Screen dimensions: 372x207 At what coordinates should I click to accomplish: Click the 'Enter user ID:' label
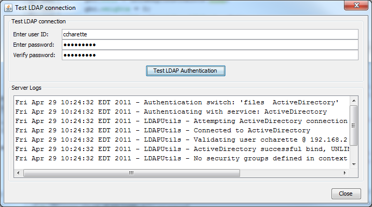point(31,34)
